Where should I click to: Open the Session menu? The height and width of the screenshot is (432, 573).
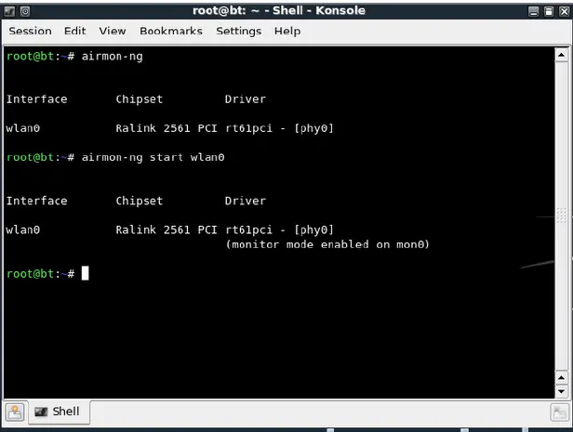(30, 31)
